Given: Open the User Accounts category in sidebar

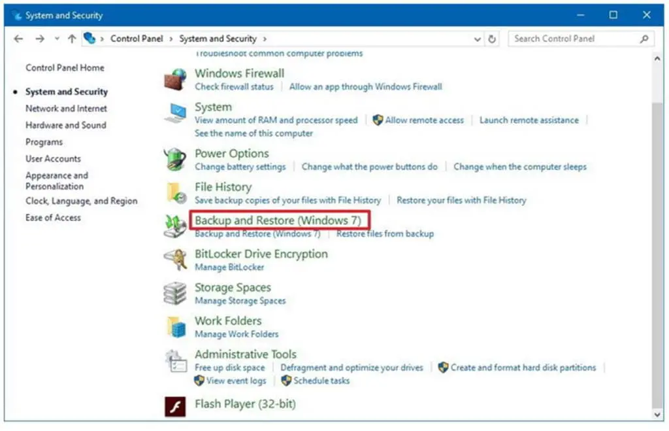Looking at the screenshot, I should pos(53,158).
